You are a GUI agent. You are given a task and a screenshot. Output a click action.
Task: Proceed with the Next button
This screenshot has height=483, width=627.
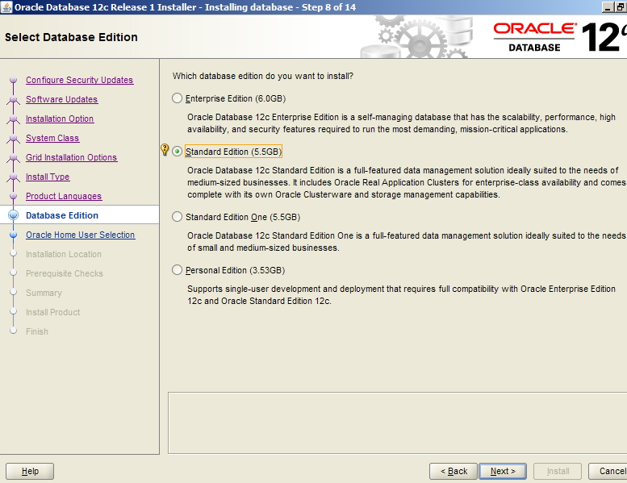coord(503,472)
